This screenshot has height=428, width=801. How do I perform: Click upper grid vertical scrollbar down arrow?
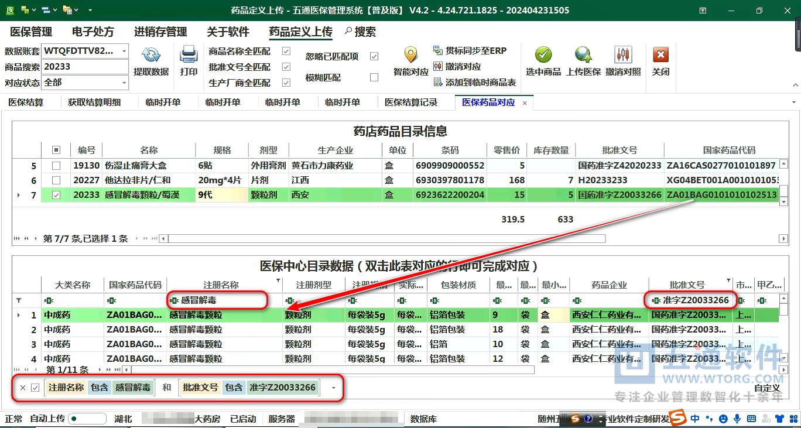tap(784, 201)
